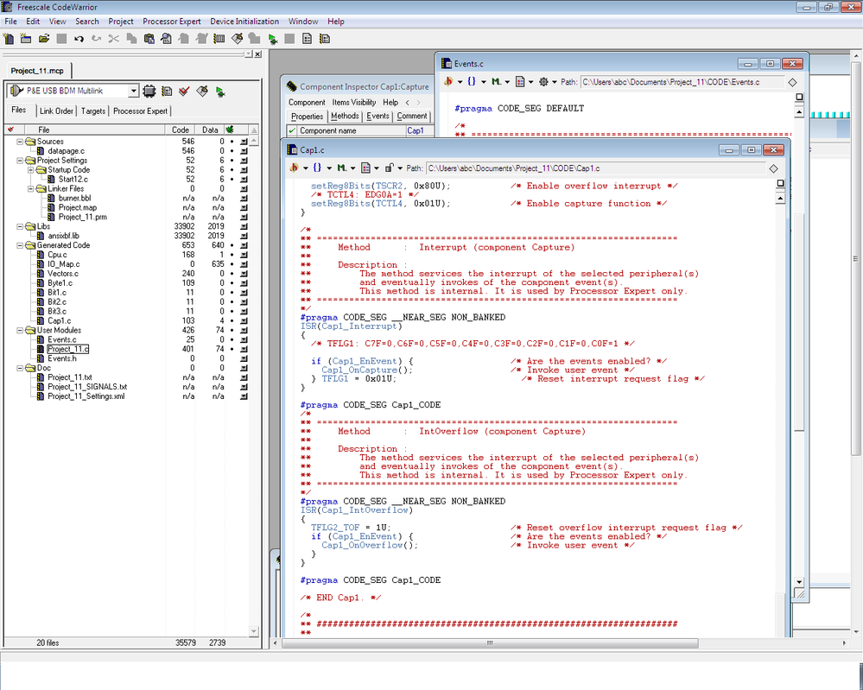Click the Open file toolbar icon
Image resolution: width=863 pixels, height=690 pixels.
tap(44, 39)
